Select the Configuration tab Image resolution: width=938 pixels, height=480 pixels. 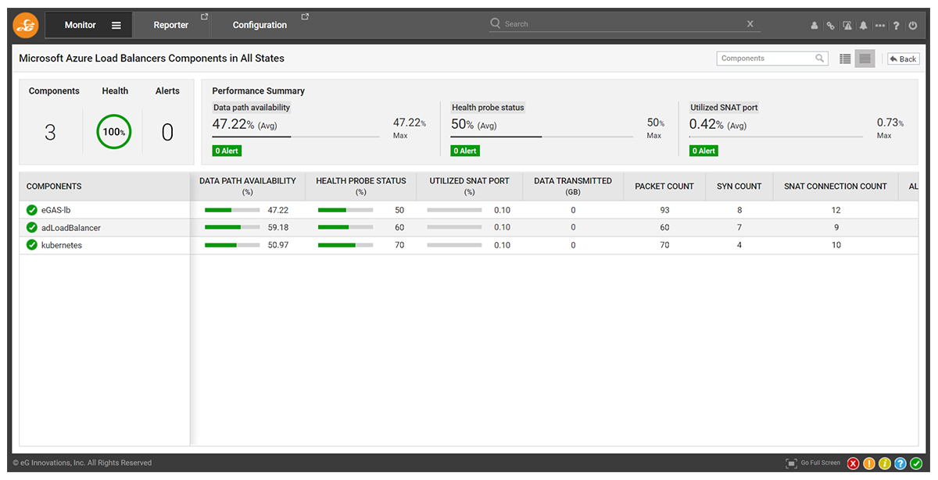pos(260,25)
